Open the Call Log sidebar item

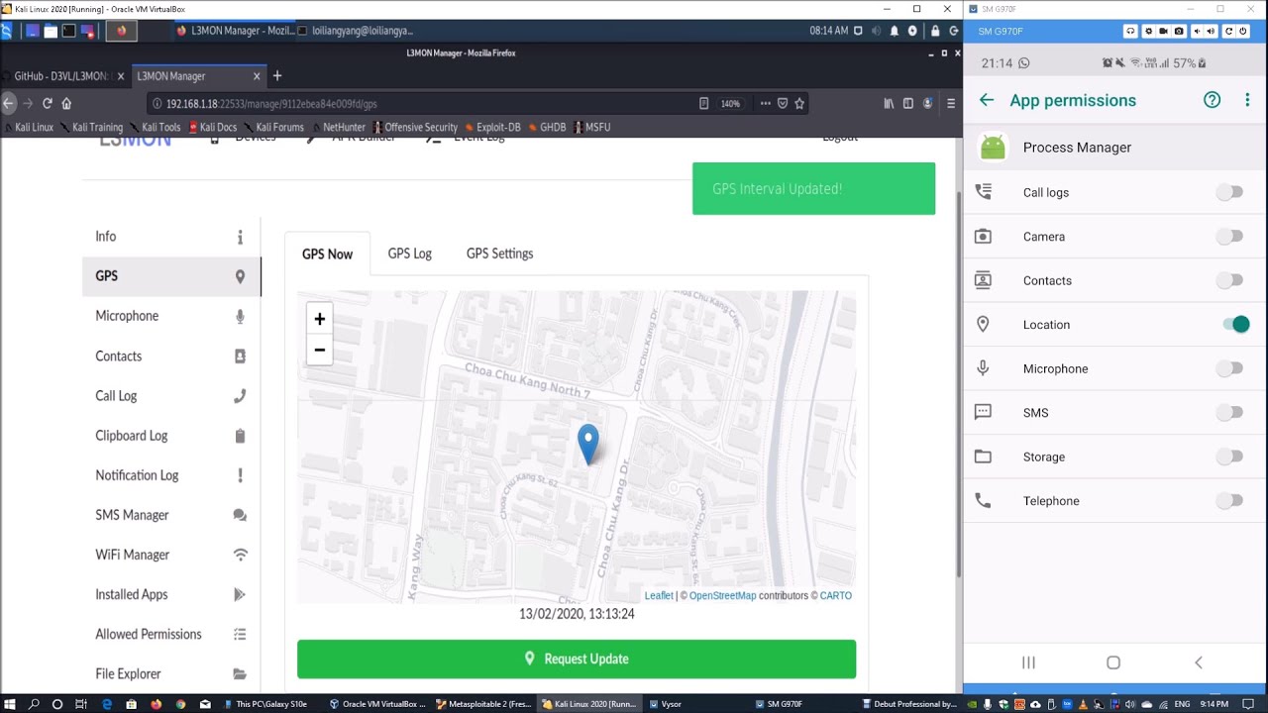[x=171, y=396]
